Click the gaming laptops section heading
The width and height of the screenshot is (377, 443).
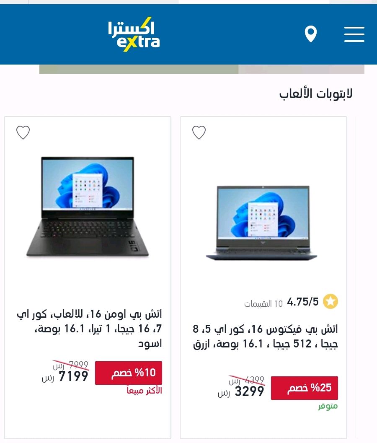[x=316, y=94]
